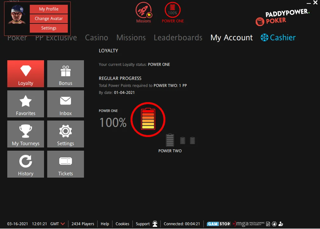Open the Tickets tile
This screenshot has height=229, width=320.
point(66,164)
